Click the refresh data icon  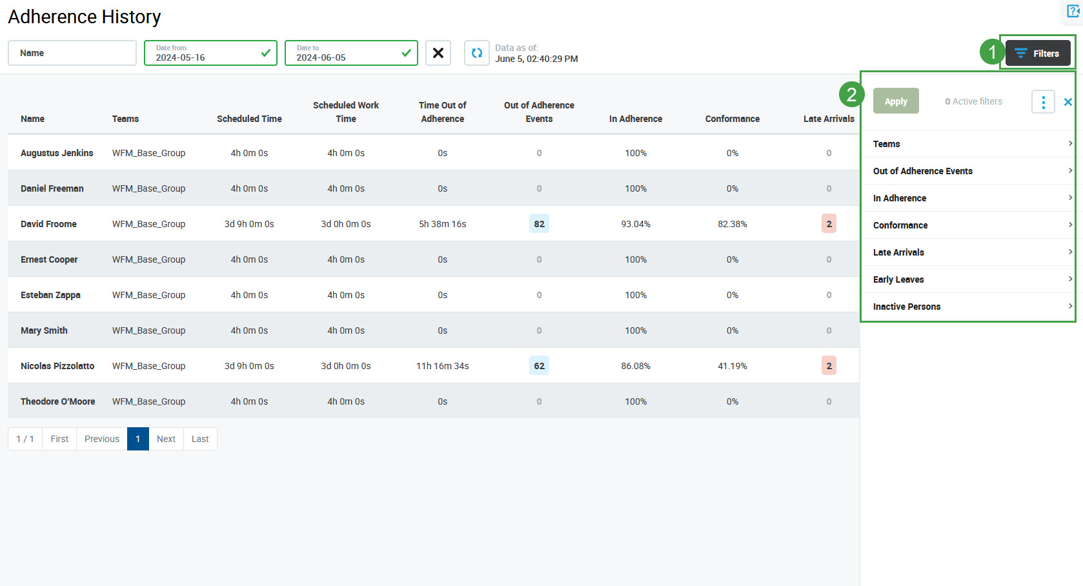point(476,53)
